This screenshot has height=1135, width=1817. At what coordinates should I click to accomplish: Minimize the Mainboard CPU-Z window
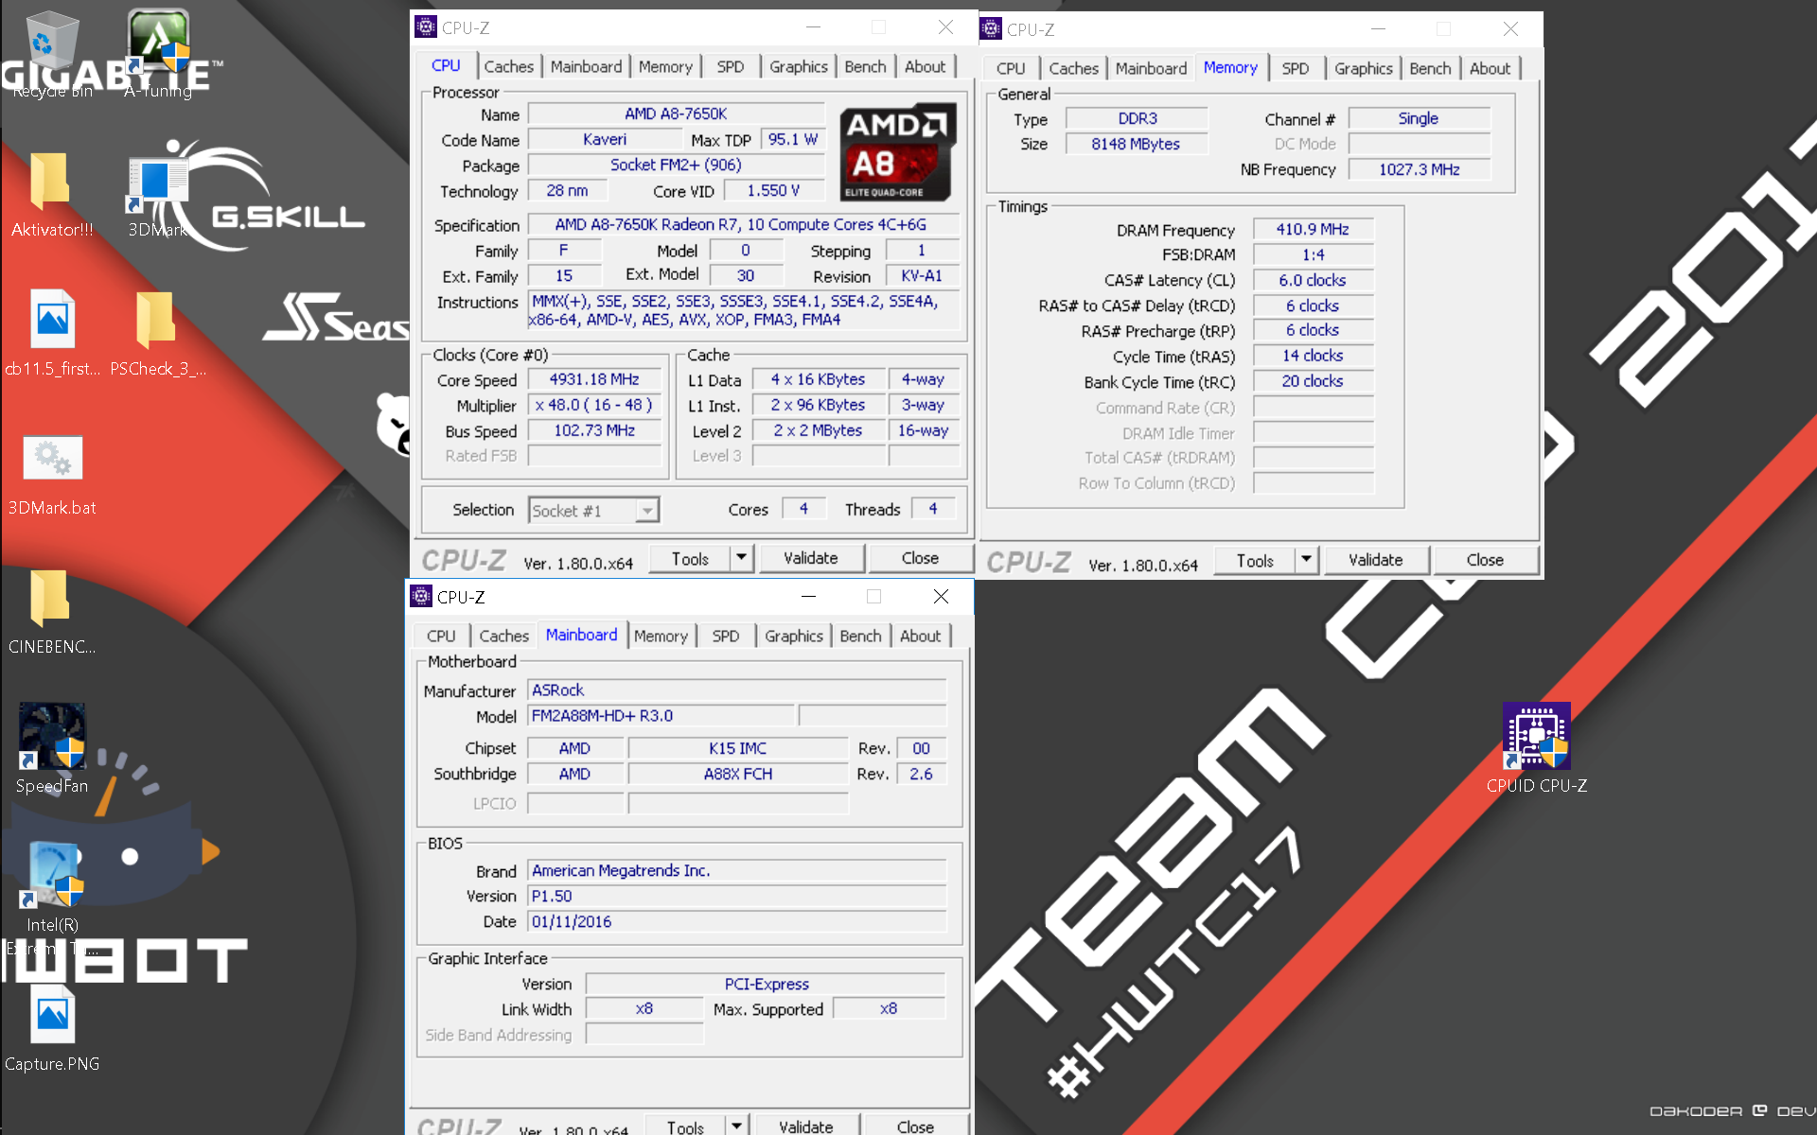[x=808, y=596]
